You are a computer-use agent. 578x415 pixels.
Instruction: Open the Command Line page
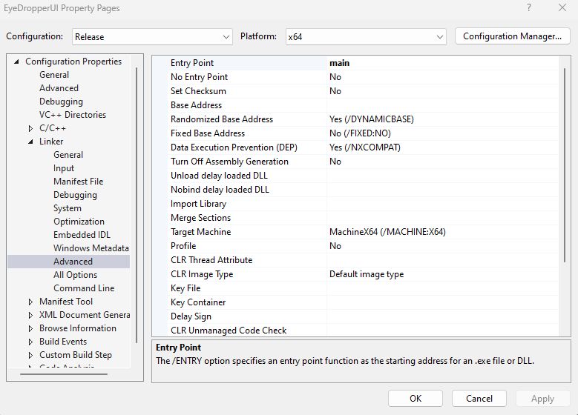pos(84,288)
